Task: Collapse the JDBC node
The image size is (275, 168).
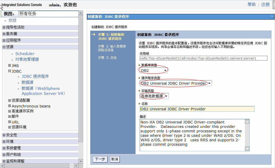Action: click(9, 71)
